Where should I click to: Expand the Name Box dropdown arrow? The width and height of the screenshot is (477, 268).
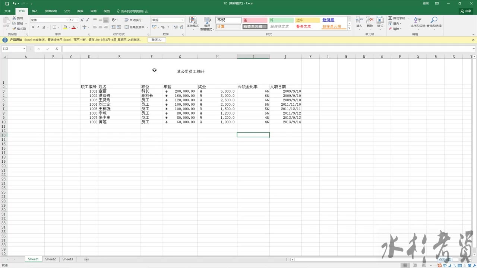pos(24,49)
